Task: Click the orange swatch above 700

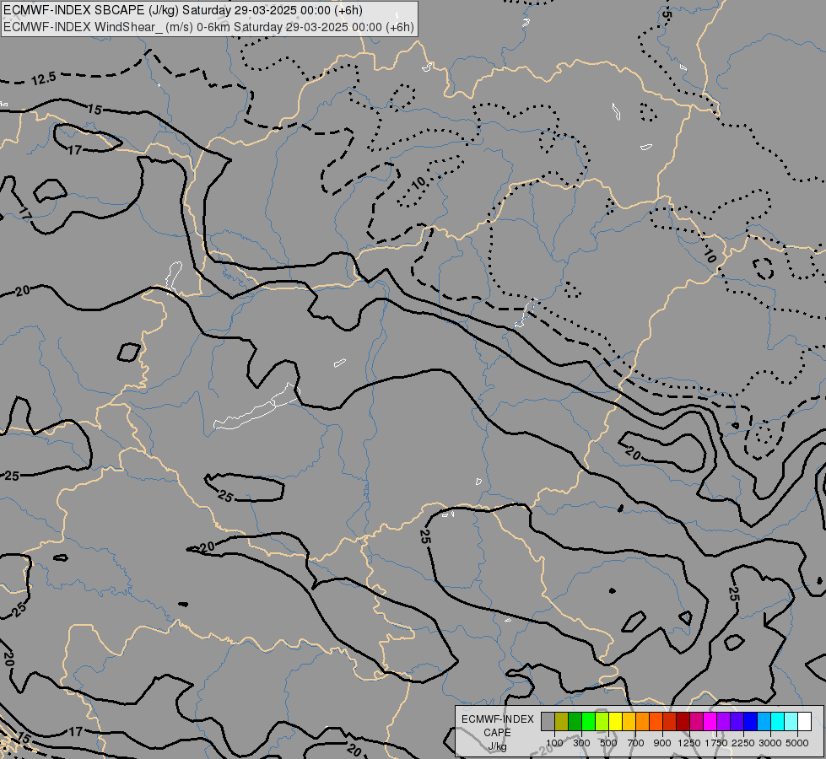Action: 643,722
